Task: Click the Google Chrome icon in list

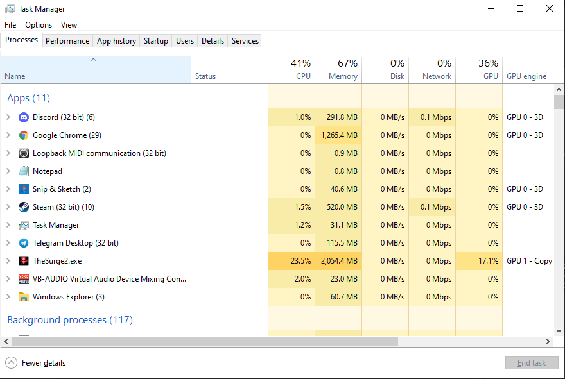Action: 24,135
